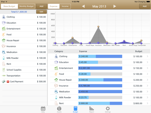Tap the House Repair icon in expense table
Image resolution: width=151 pixels, height=113 pixels.
[x=56, y=80]
